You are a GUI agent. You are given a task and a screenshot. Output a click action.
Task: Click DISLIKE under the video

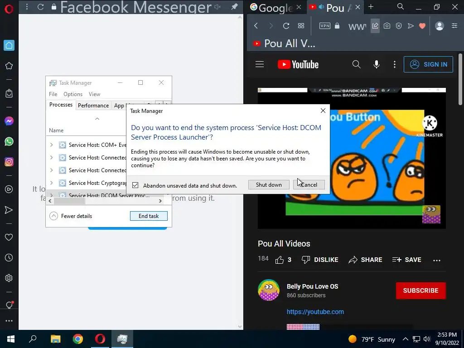coord(320,260)
